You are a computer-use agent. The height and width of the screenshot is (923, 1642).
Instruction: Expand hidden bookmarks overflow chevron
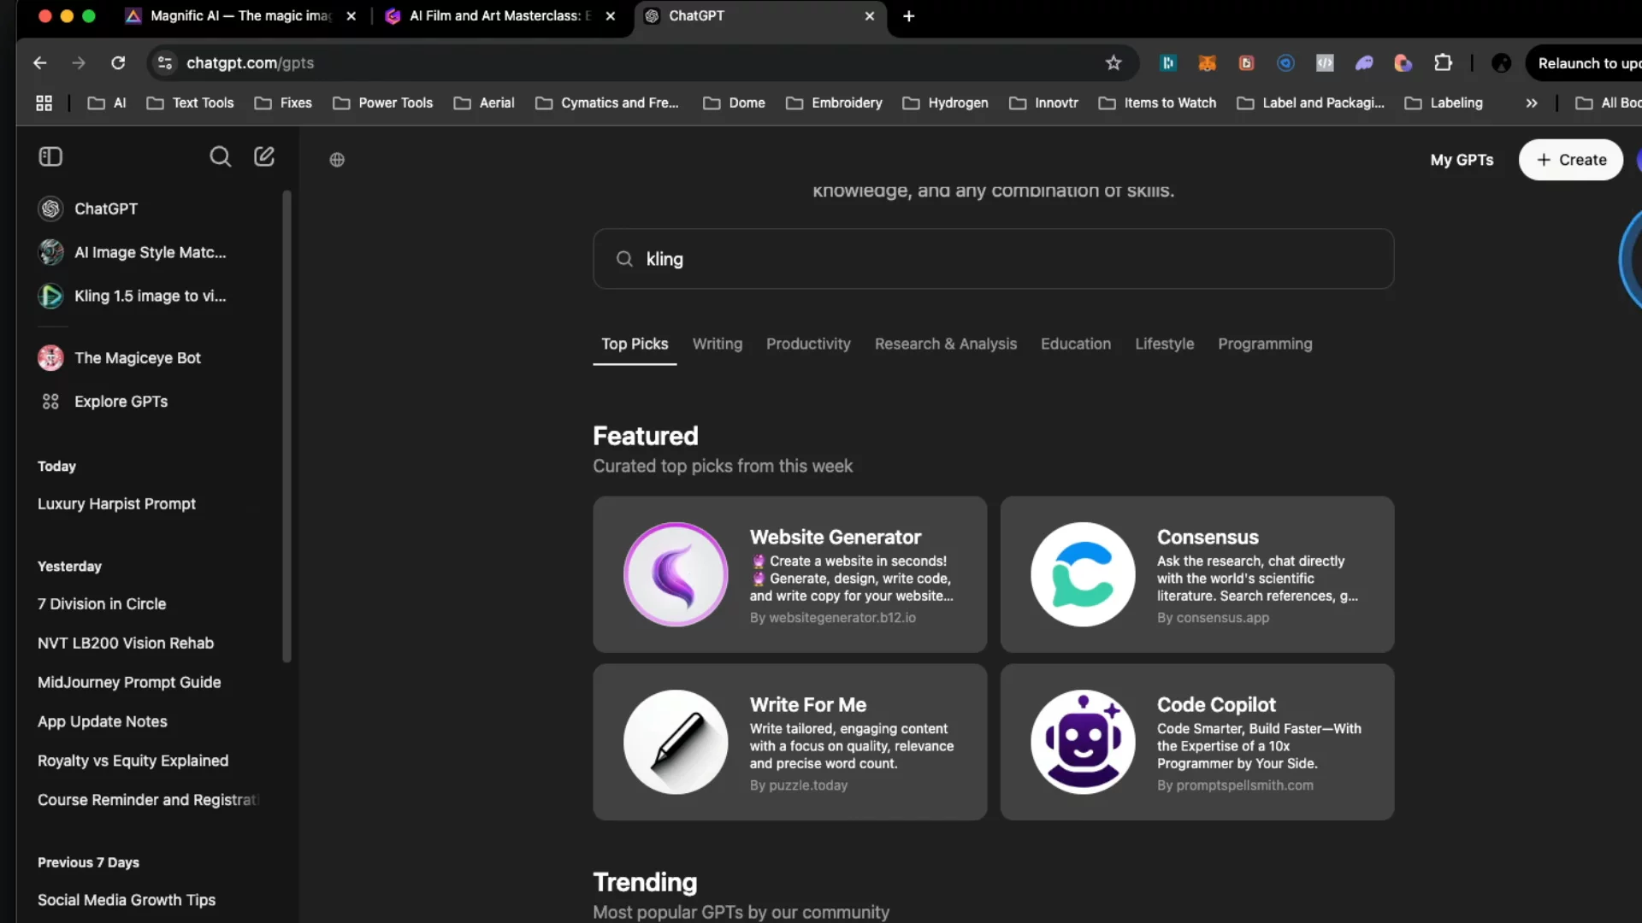click(1531, 103)
